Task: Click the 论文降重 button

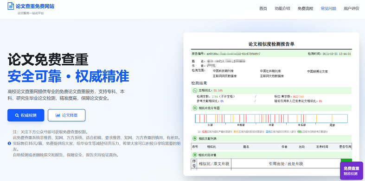Action: tap(67, 115)
